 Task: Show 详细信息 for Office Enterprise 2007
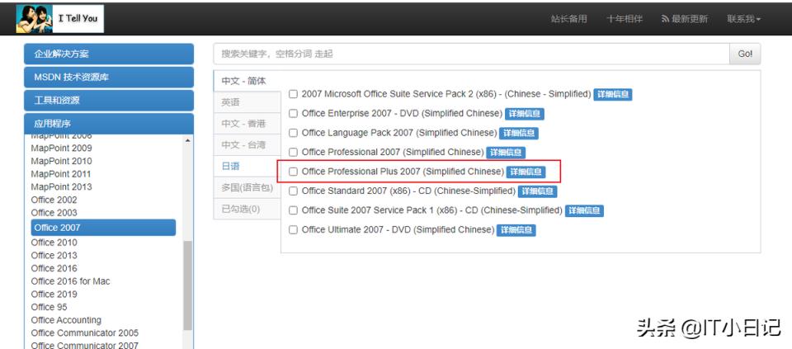click(525, 114)
